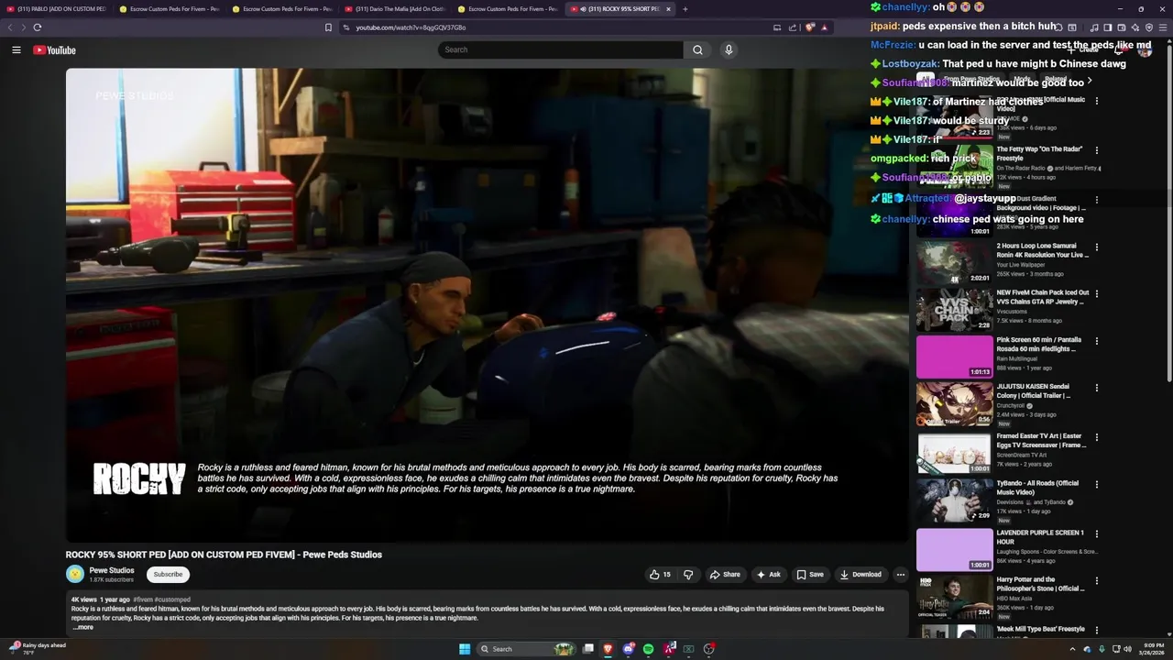Image resolution: width=1173 pixels, height=660 pixels.
Task: Open a new browser tab with the plus icon
Action: (685, 9)
